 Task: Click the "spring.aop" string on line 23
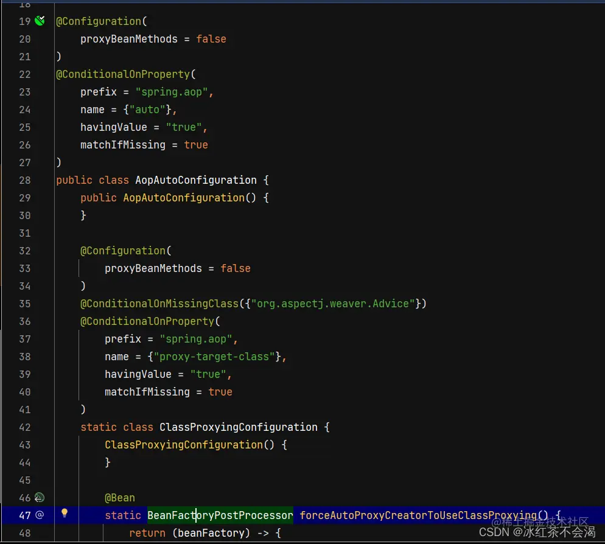click(172, 92)
